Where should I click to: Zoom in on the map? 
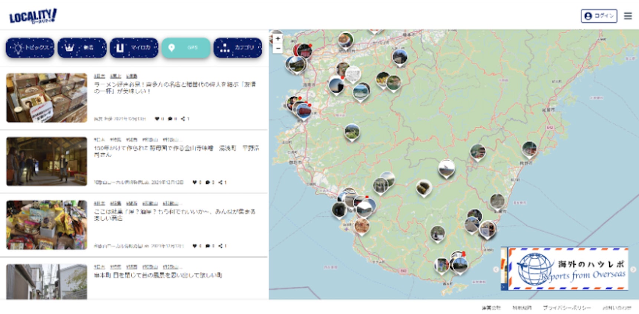tap(278, 39)
